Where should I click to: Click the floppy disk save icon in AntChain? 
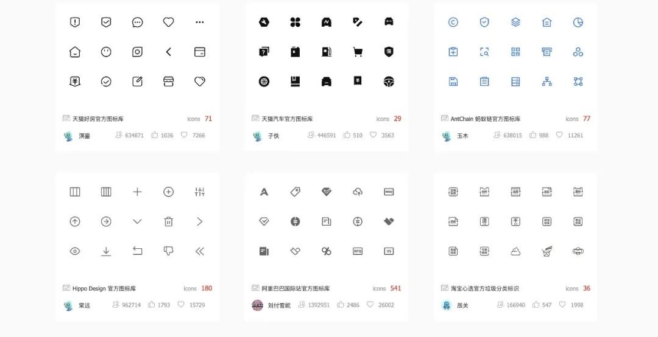coord(453,82)
